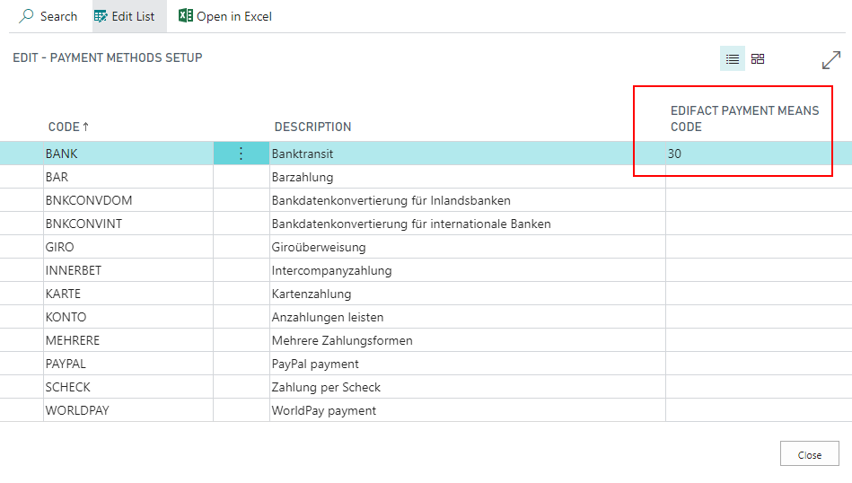Viewport: 852px width, 483px height.
Task: Click the Search magnifier icon
Action: point(26,16)
